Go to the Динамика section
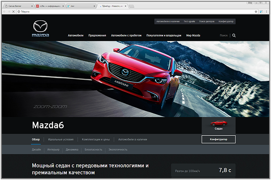 [x=72, y=149]
